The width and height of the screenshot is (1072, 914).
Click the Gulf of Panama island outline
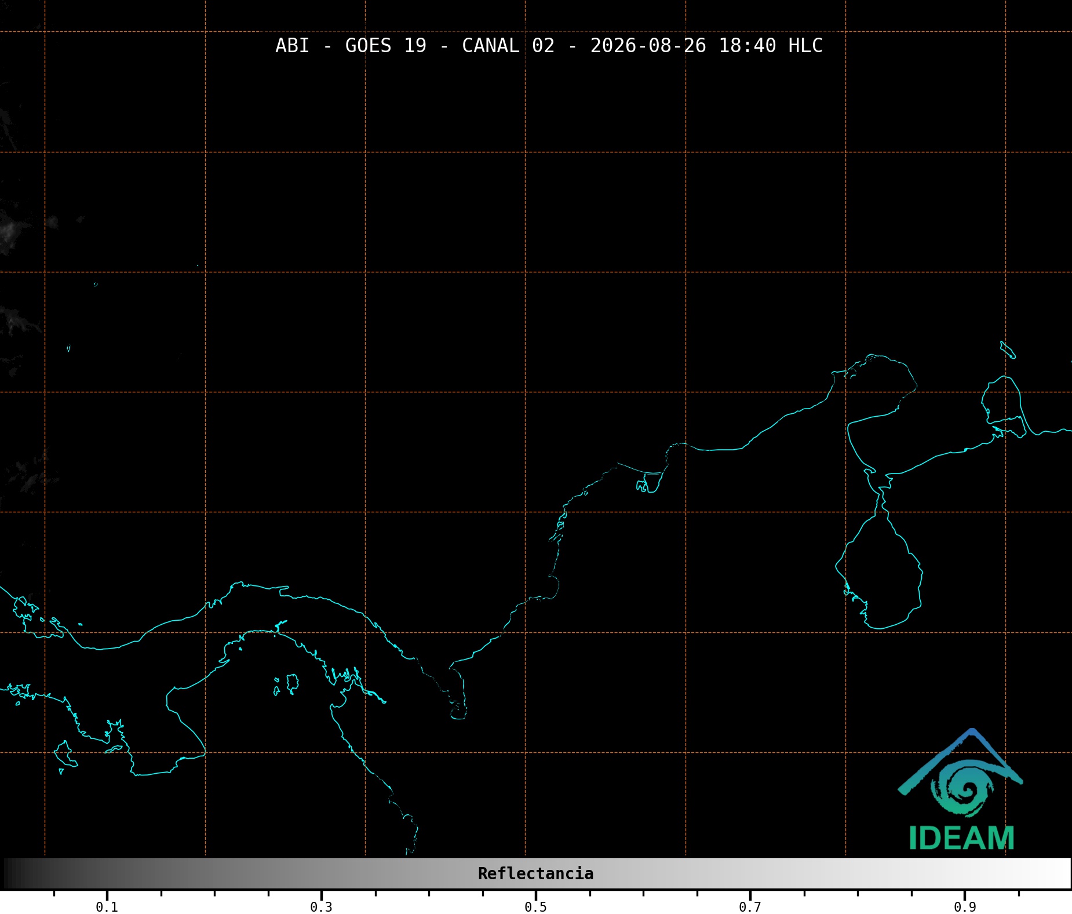click(292, 684)
